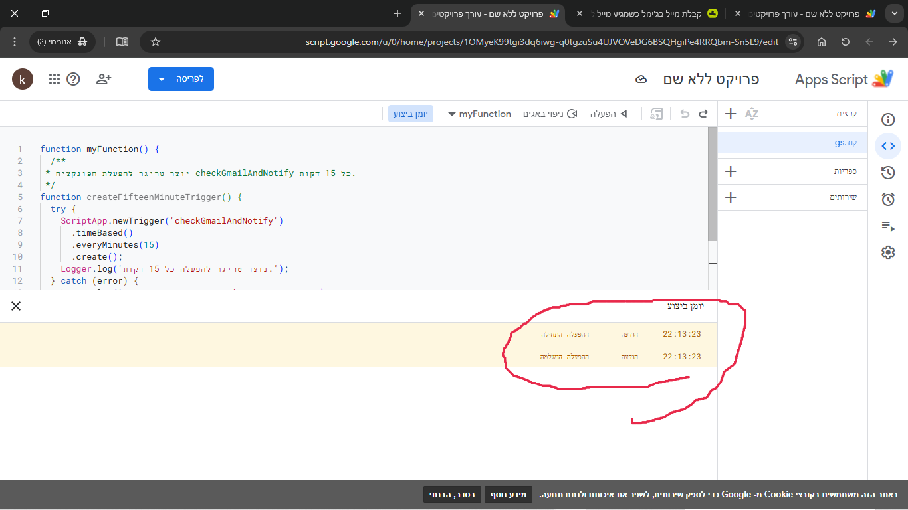Screen dimensions: 908x510
Task: Click the dark enabled curved-arrow icon in editor toolbar
Action: pos(703,114)
